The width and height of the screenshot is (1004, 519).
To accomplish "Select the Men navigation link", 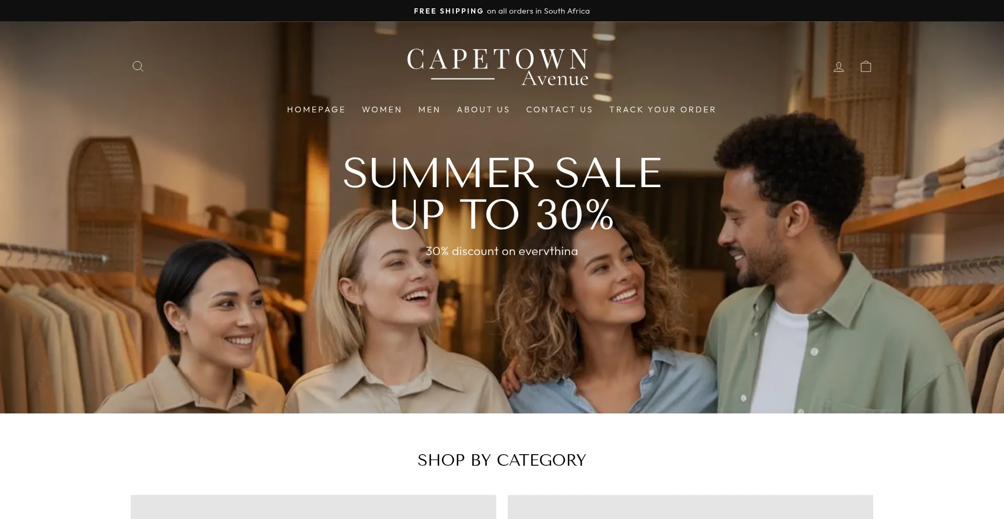I will (x=429, y=109).
